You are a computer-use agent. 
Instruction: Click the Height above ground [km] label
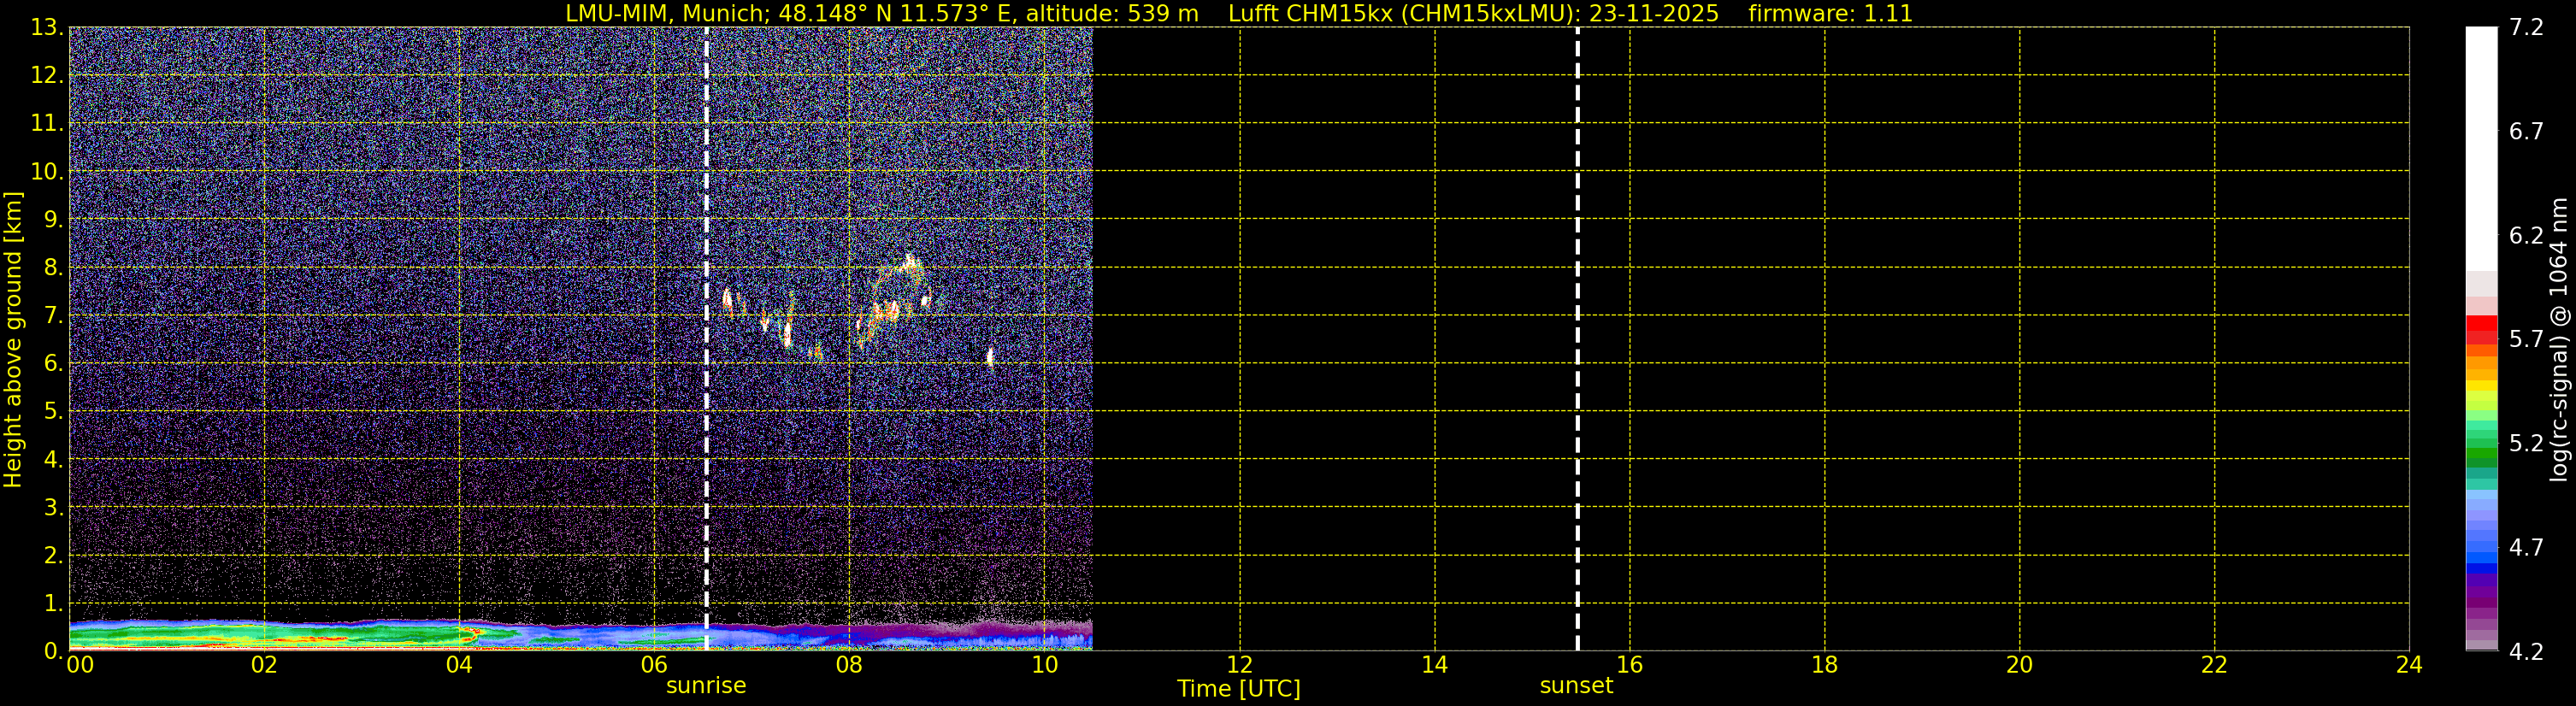coord(13,339)
